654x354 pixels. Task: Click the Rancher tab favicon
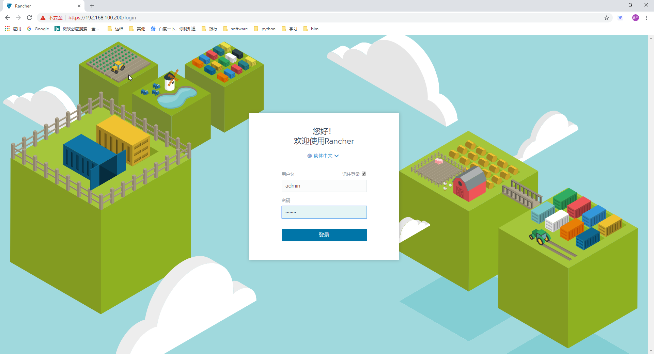9,6
